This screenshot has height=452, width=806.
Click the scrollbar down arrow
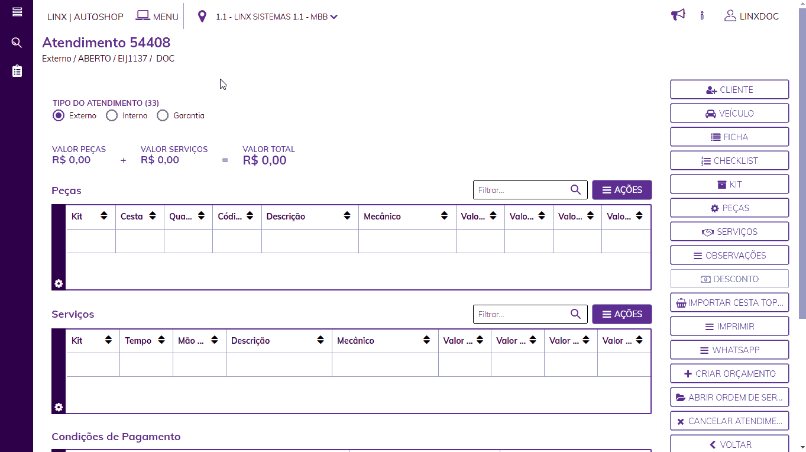[x=802, y=447]
